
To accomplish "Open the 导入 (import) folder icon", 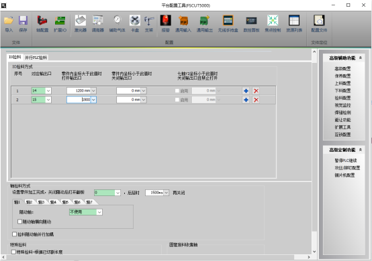I will pyautogui.click(x=9, y=21).
